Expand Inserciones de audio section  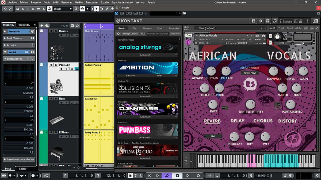click(5, 159)
